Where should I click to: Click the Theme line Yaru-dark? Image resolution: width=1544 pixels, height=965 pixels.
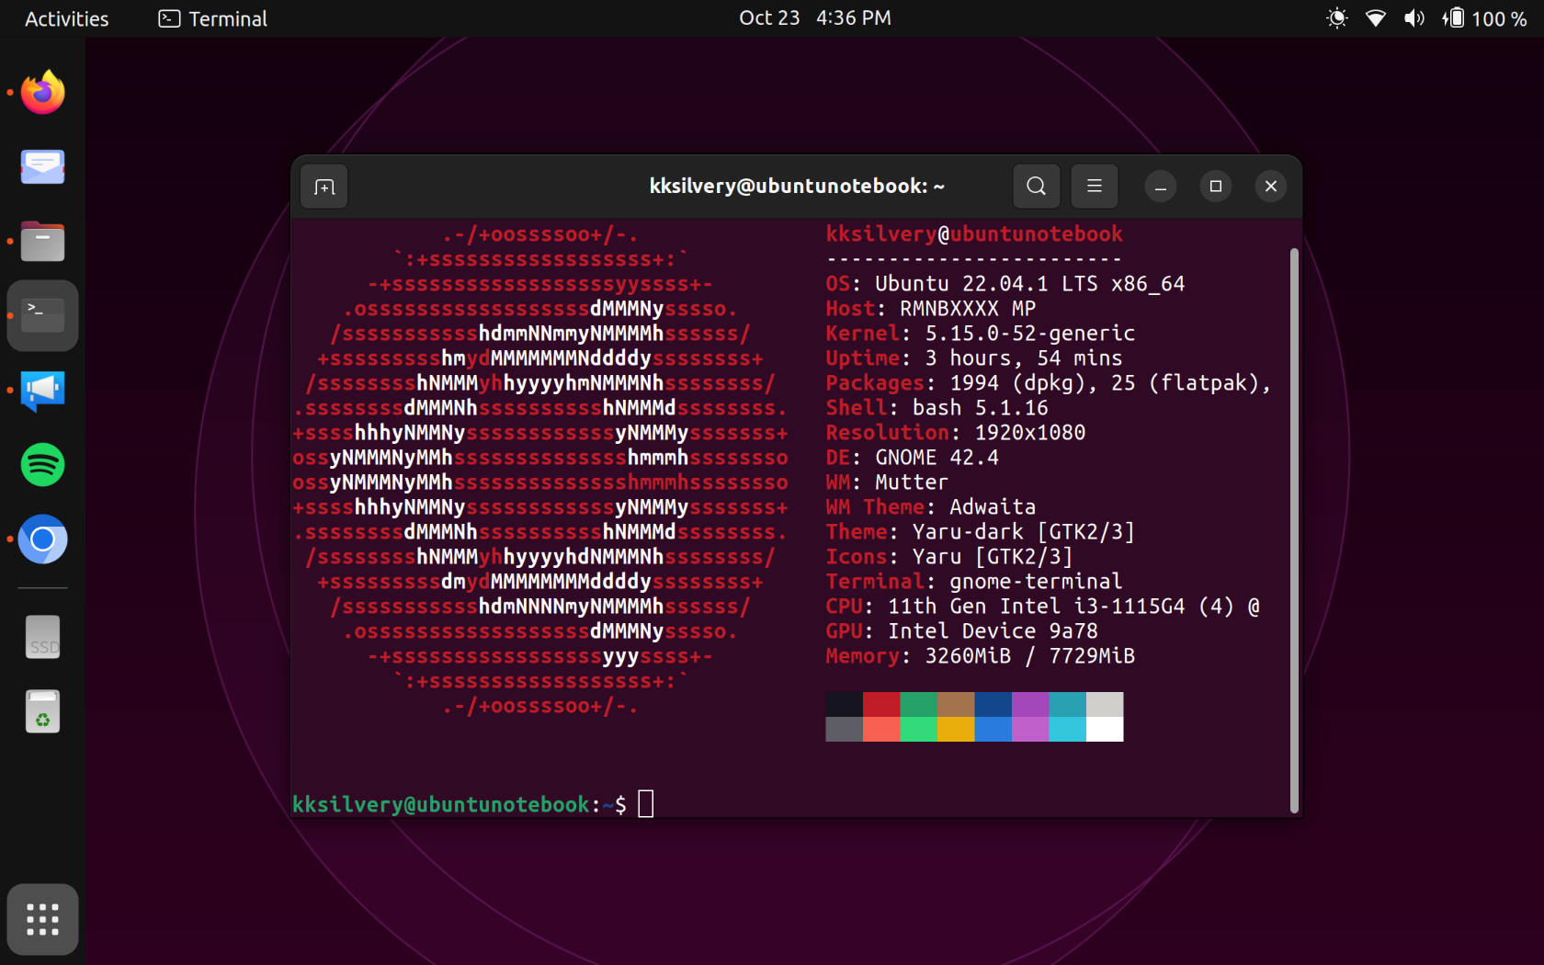point(981,532)
